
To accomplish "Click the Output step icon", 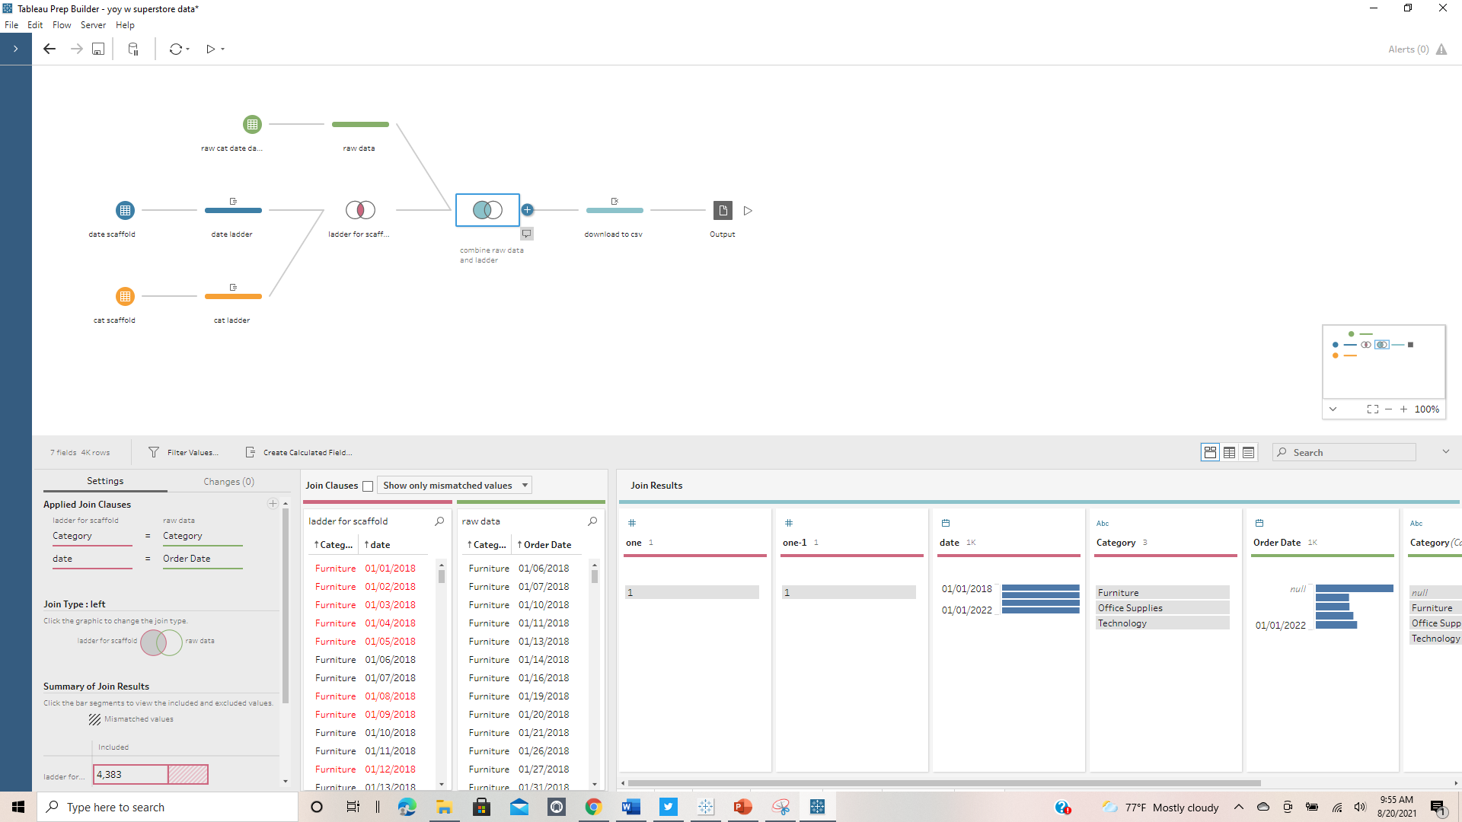I will 722,210.
